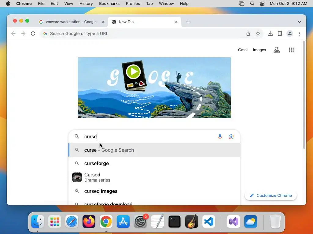This screenshot has width=313, height=234.
Task: Reload the current page
Action: (33, 34)
